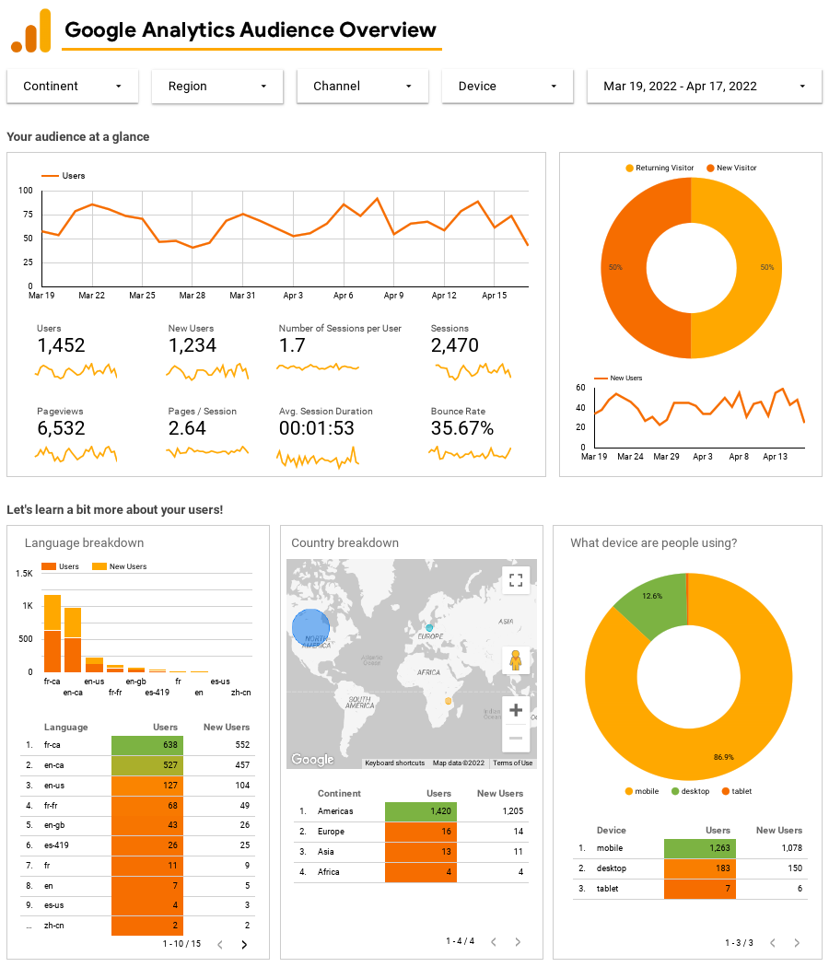This screenshot has width=829, height=967.
Task: Select the Pegman street view icon
Action: [516, 660]
